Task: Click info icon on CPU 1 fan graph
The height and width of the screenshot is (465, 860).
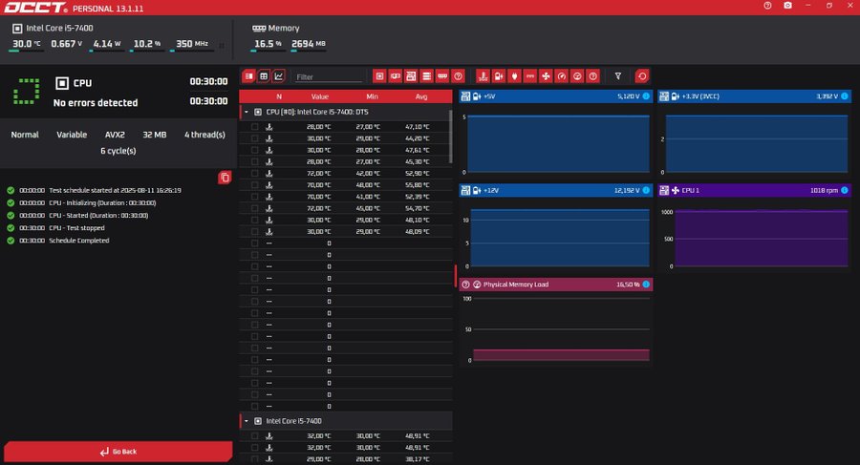Action: pyautogui.click(x=845, y=190)
